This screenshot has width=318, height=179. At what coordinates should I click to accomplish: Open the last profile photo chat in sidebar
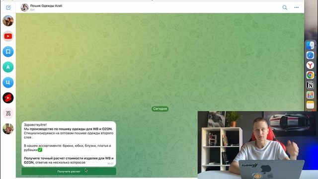coord(8,129)
